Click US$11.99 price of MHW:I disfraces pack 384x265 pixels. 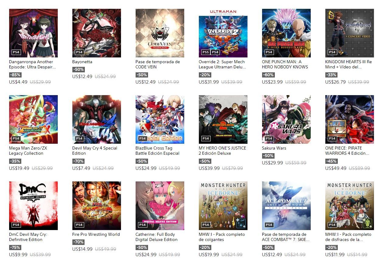tap(335, 255)
